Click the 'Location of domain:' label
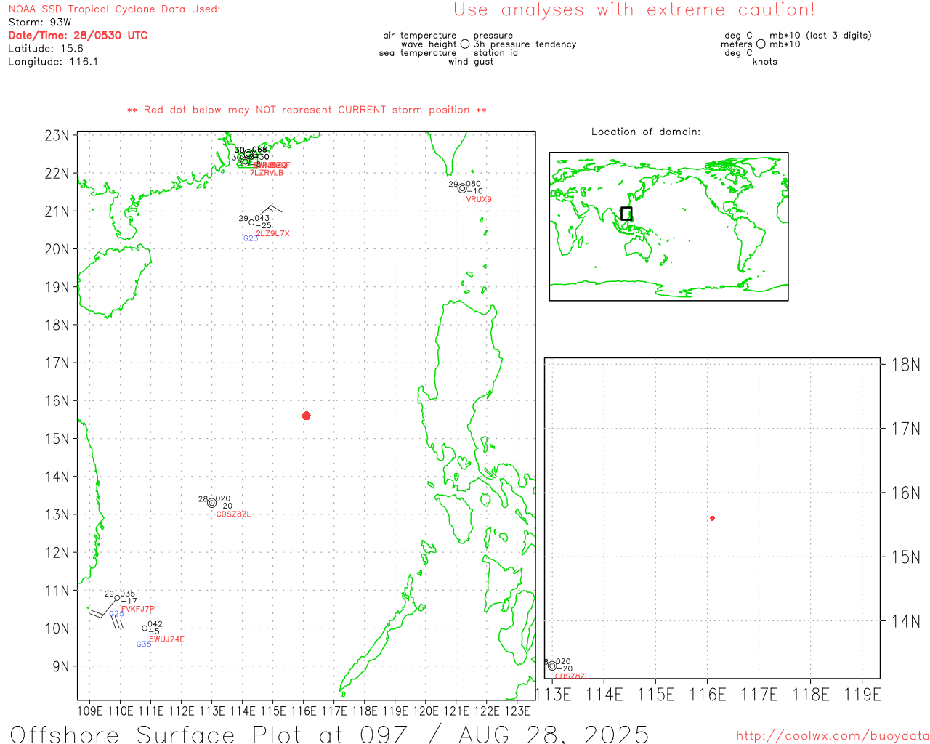This screenshot has width=930, height=744. pos(646,132)
